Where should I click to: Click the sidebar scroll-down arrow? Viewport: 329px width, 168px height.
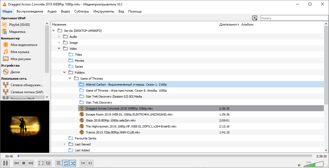click(47, 97)
